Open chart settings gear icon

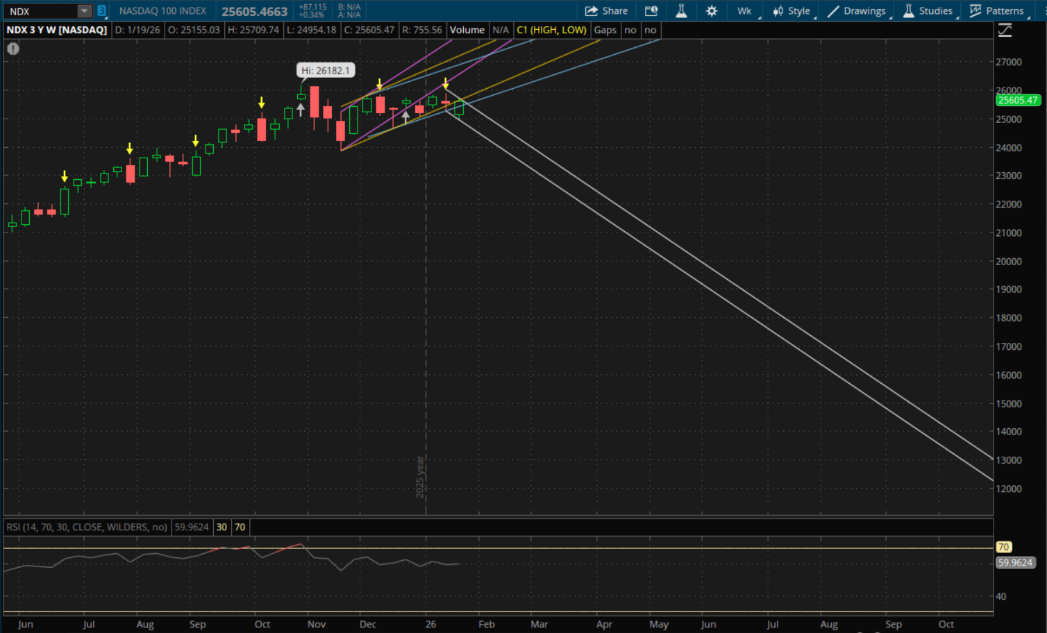pyautogui.click(x=712, y=11)
